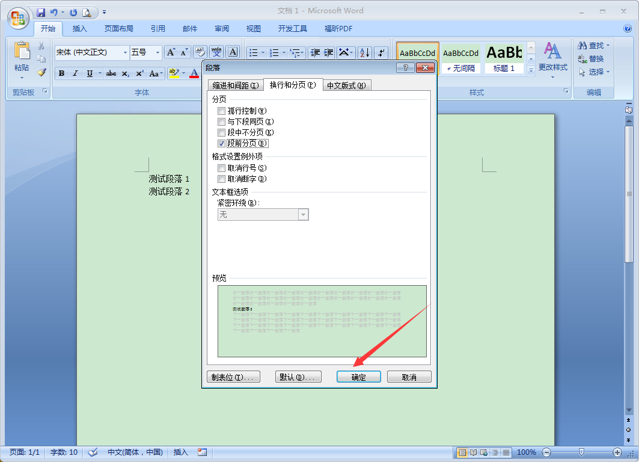Click the sort icon in the Paragraph group
Screen dimensions: 639x462
[x=364, y=53]
